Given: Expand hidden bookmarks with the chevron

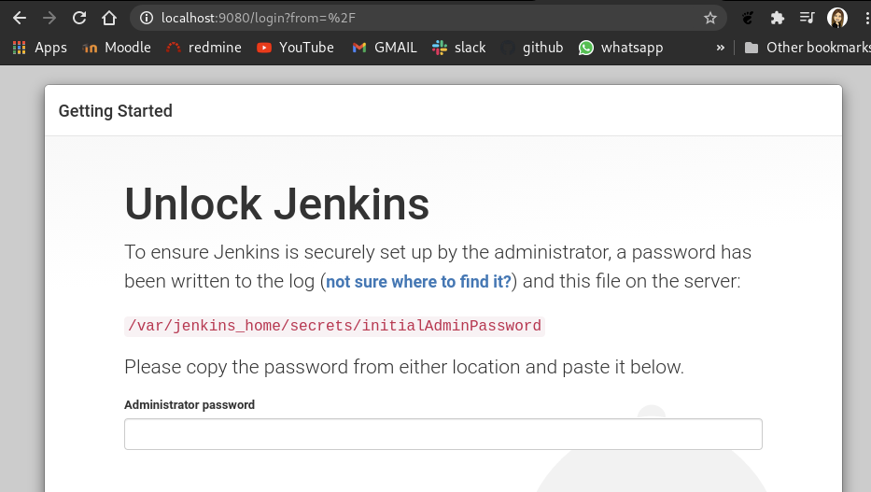Looking at the screenshot, I should pos(721,48).
